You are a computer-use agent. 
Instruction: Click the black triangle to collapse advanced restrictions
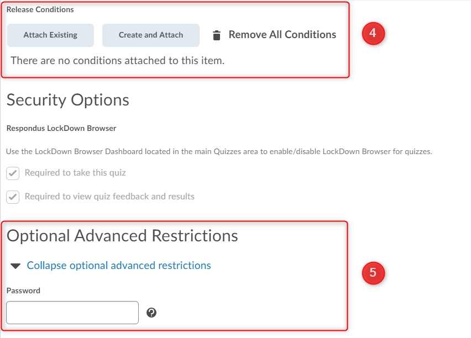[x=17, y=266]
